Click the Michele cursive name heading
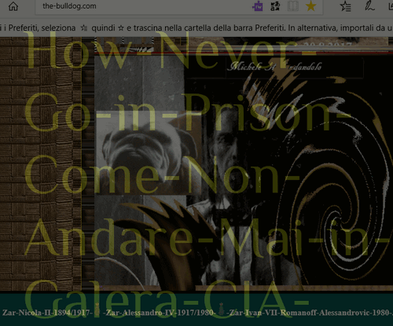The width and height of the screenshot is (393, 326). click(x=274, y=67)
